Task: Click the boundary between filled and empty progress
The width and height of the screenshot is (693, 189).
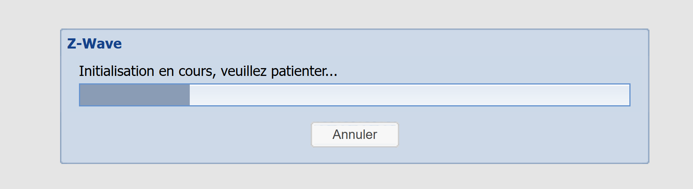Action: (190, 95)
